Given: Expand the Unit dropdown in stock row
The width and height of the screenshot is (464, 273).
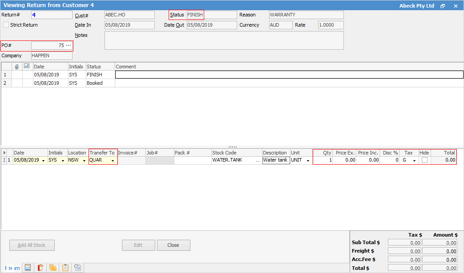Looking at the screenshot, I should [x=308, y=160].
